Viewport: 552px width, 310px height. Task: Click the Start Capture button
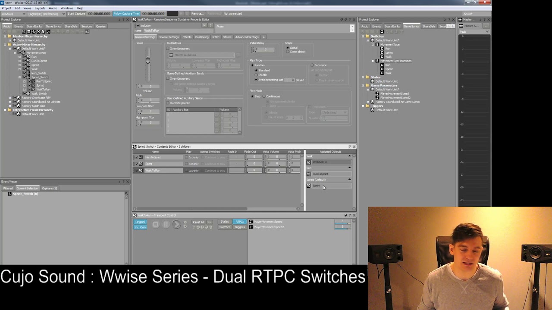coord(76,13)
